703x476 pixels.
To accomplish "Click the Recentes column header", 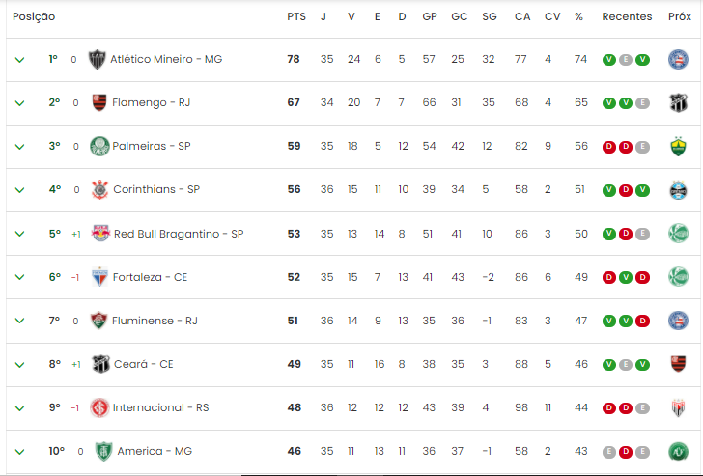I will pyautogui.click(x=627, y=16).
